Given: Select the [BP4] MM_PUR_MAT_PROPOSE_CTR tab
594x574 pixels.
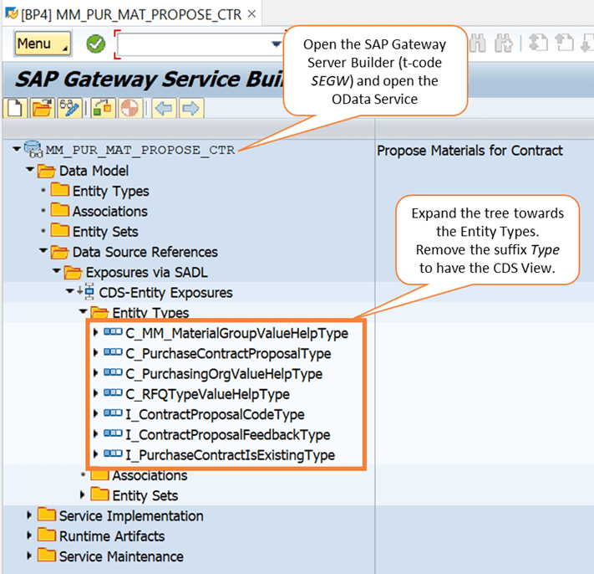Looking at the screenshot, I should tap(130, 14).
